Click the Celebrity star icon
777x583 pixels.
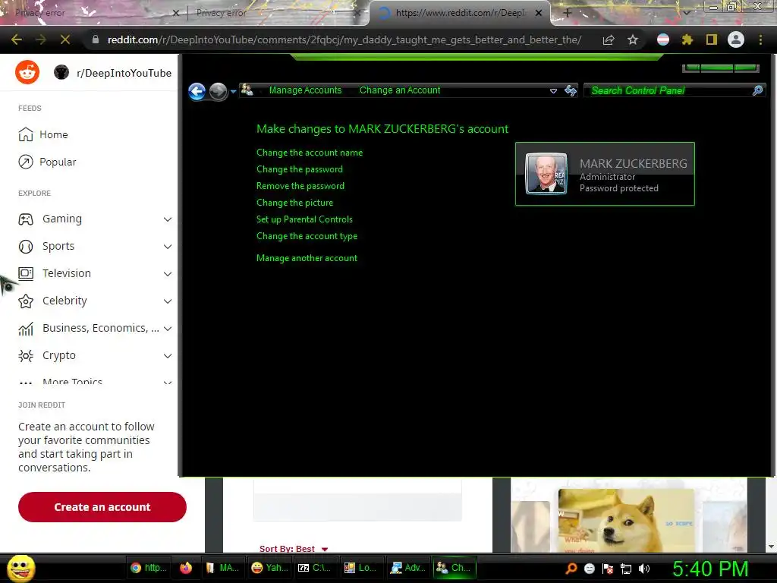coord(26,301)
